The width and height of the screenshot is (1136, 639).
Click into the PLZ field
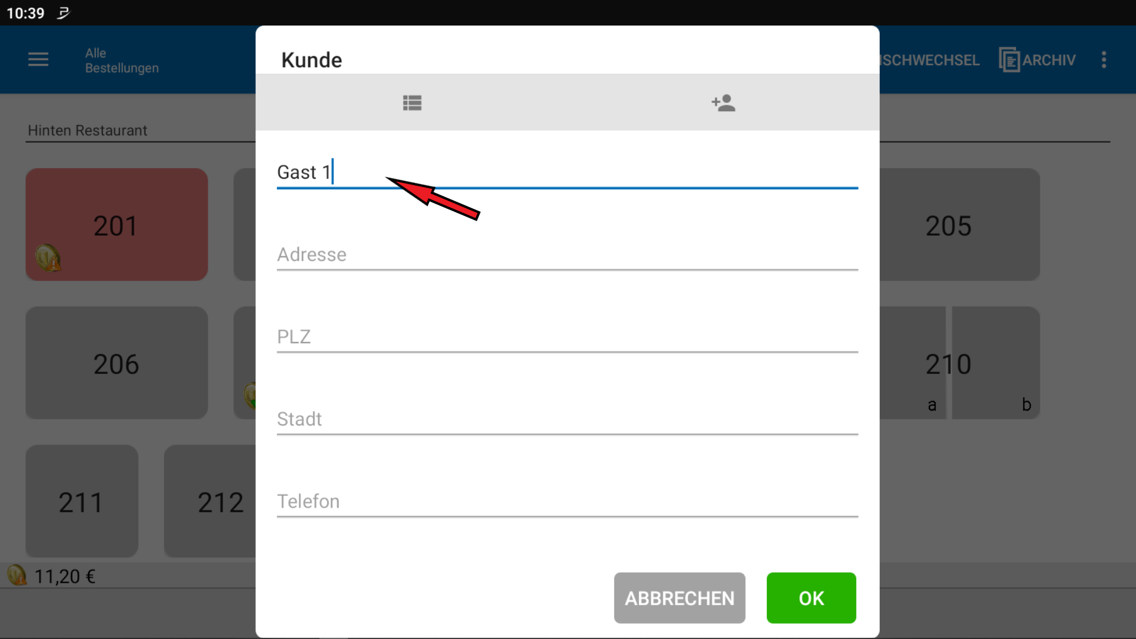567,337
